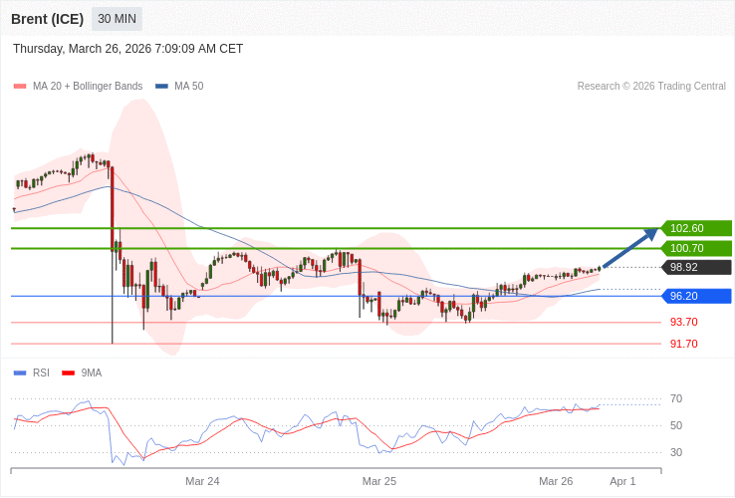Select the 102.60 green resistance price tag
Screen dimensions: 735x498
[x=696, y=228]
